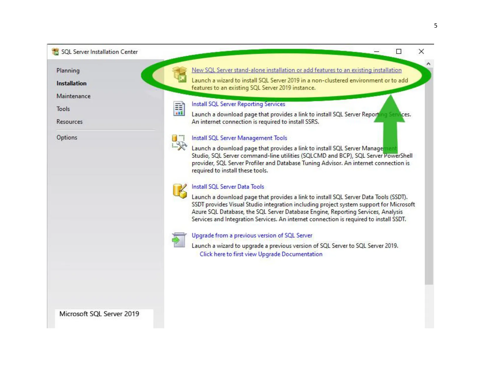Open the Tools section
This screenshot has height=372, width=481.
tap(63, 109)
